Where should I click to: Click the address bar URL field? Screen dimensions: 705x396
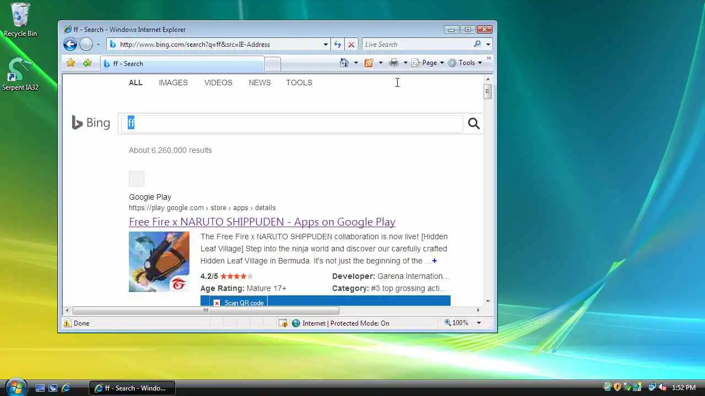coord(215,45)
